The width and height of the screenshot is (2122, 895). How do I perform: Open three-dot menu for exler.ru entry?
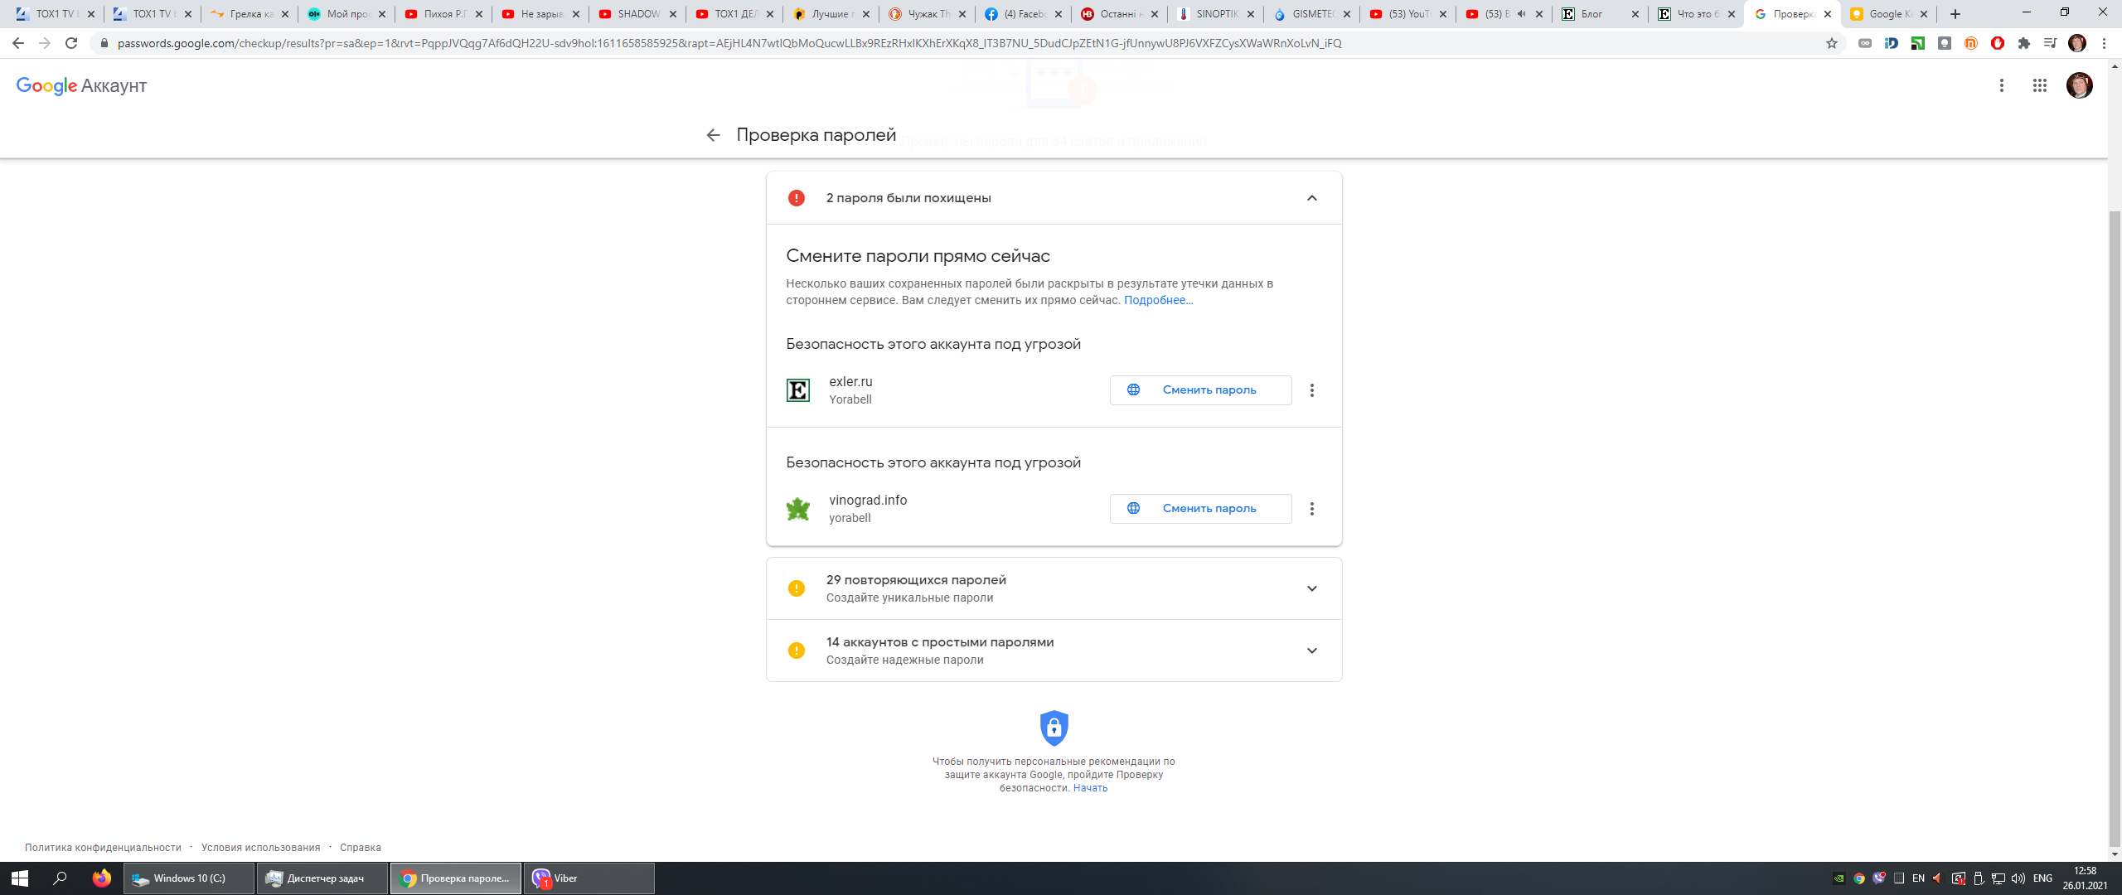(1311, 390)
